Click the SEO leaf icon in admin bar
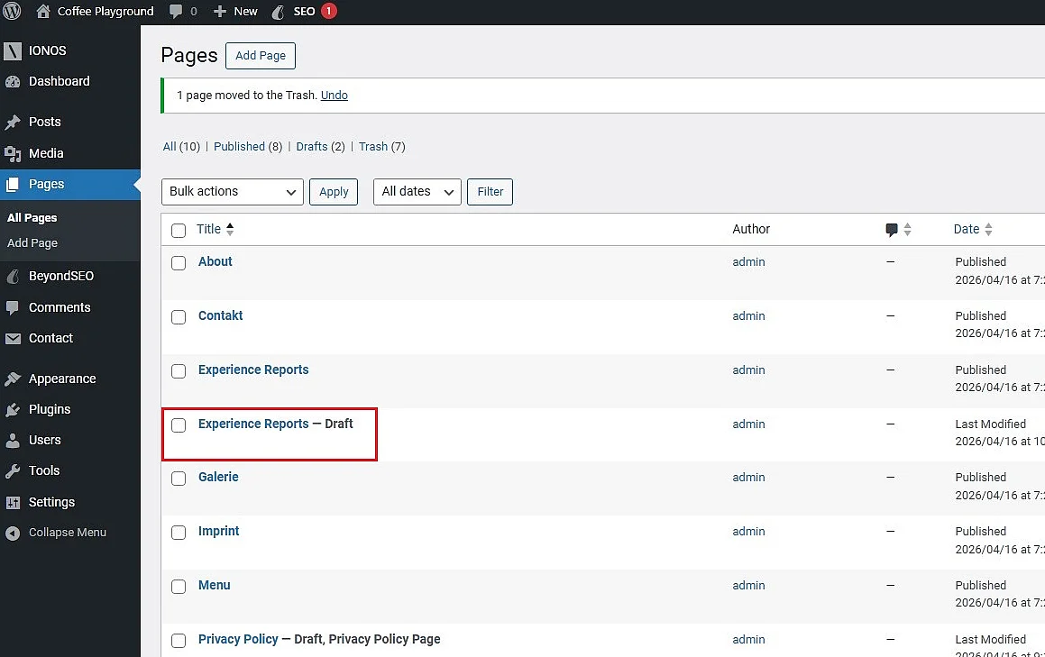This screenshot has width=1045, height=657. click(279, 12)
